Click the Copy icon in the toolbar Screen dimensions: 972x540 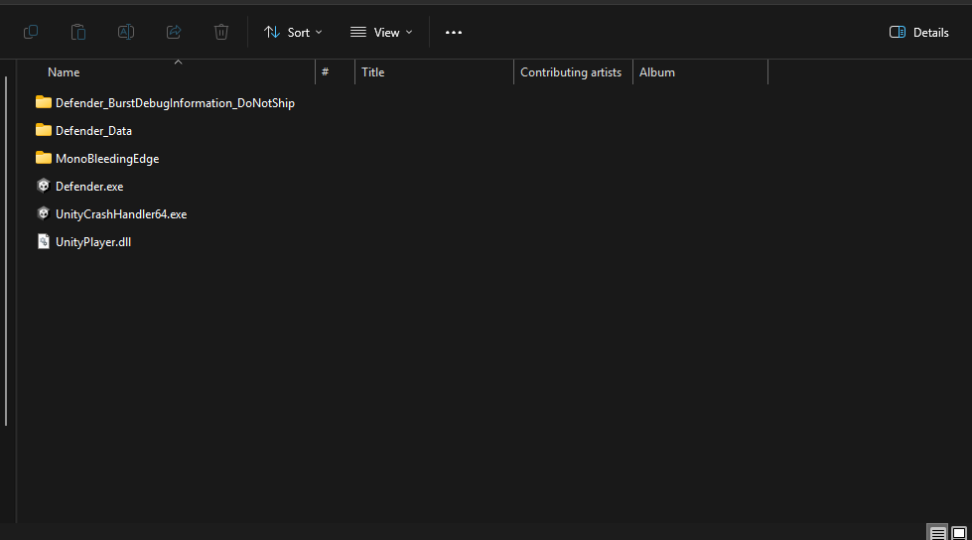click(x=31, y=32)
